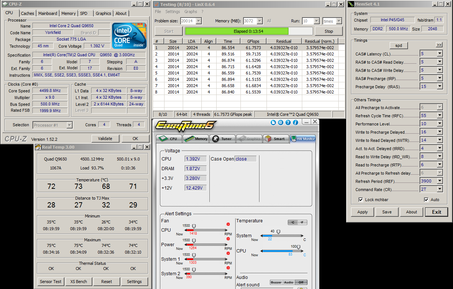Click the DRAM voltage value 1.872V
Viewport: 453px width, 289px height.
[x=196, y=169]
